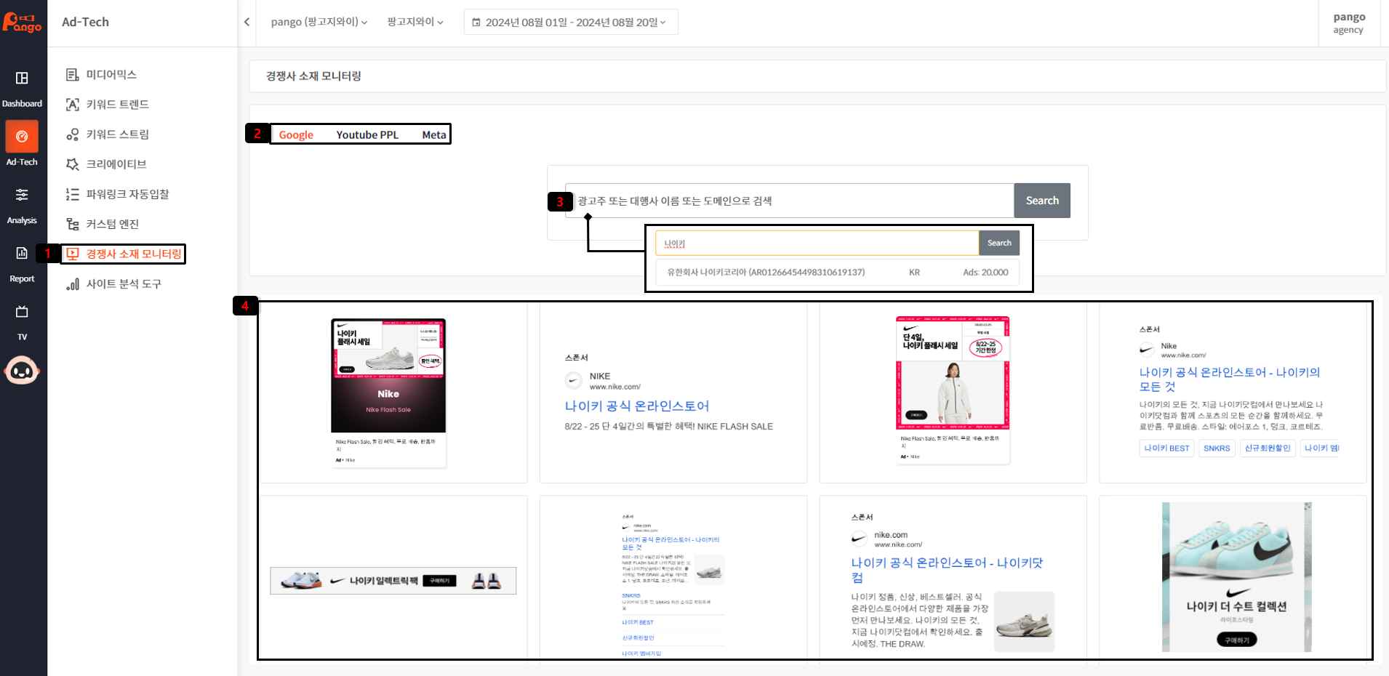Open Nike 플래시 세일 jacket ad thumbnail
Screen dimensions: 1389x676
tap(953, 390)
